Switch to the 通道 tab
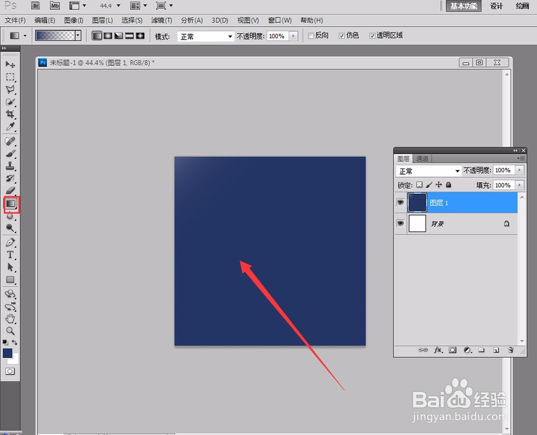 (422, 158)
